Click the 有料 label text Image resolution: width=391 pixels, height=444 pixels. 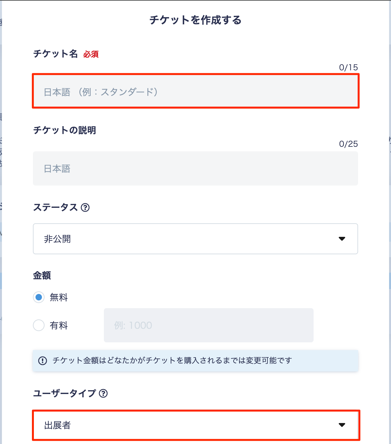pyautogui.click(x=59, y=325)
